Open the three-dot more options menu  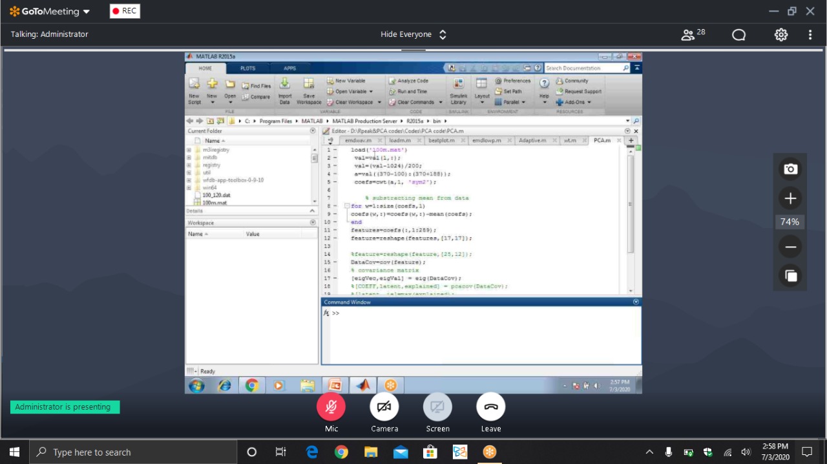click(810, 35)
